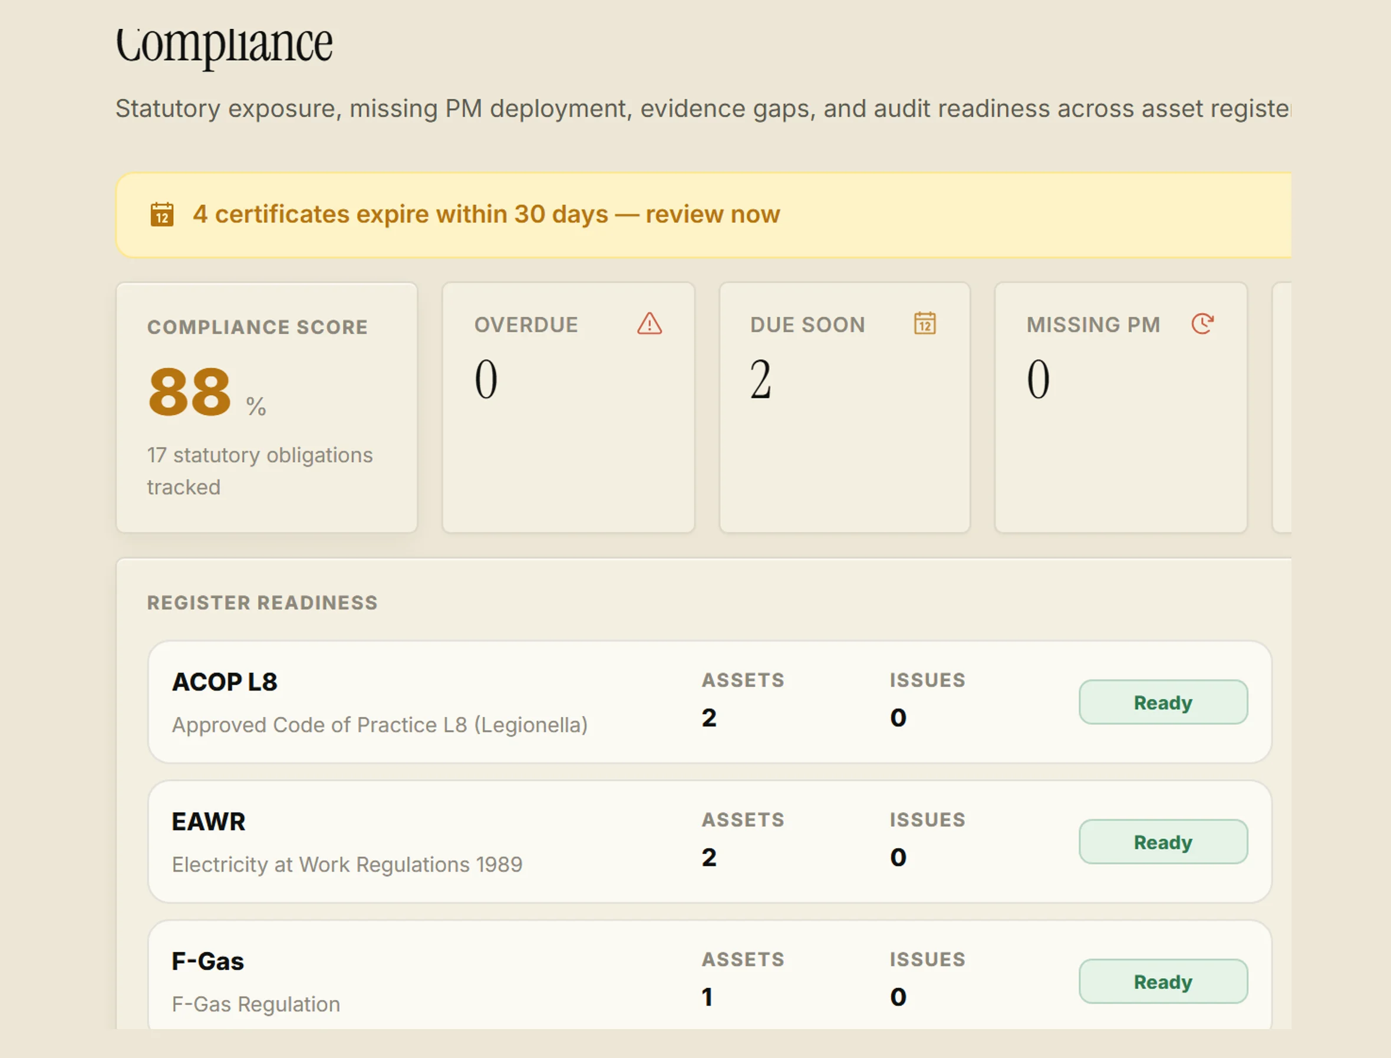The height and width of the screenshot is (1058, 1391).
Task: Click the Issues label in F-Gas row
Action: (x=927, y=960)
